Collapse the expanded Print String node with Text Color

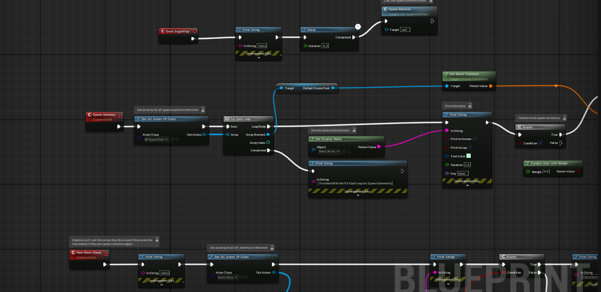pos(467,185)
